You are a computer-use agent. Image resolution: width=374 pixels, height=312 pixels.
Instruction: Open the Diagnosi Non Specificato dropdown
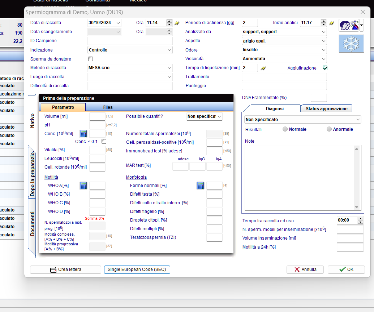point(358,120)
